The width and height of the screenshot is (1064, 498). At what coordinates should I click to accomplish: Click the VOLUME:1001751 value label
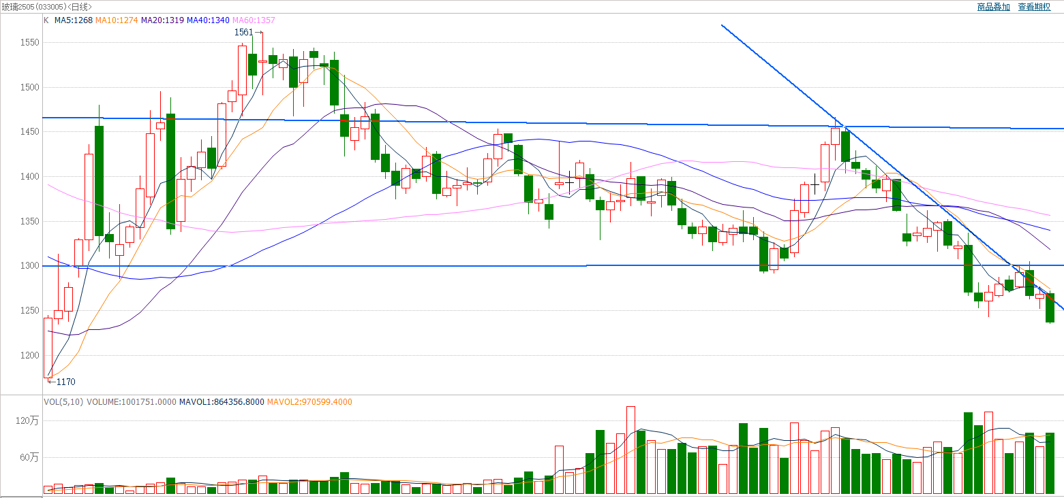point(131,402)
